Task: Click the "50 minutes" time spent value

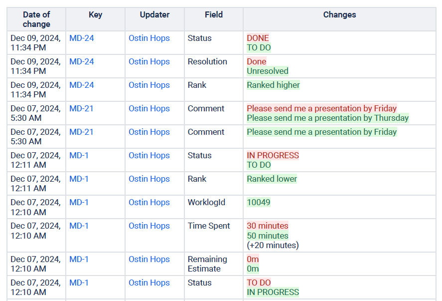Action: (268, 236)
